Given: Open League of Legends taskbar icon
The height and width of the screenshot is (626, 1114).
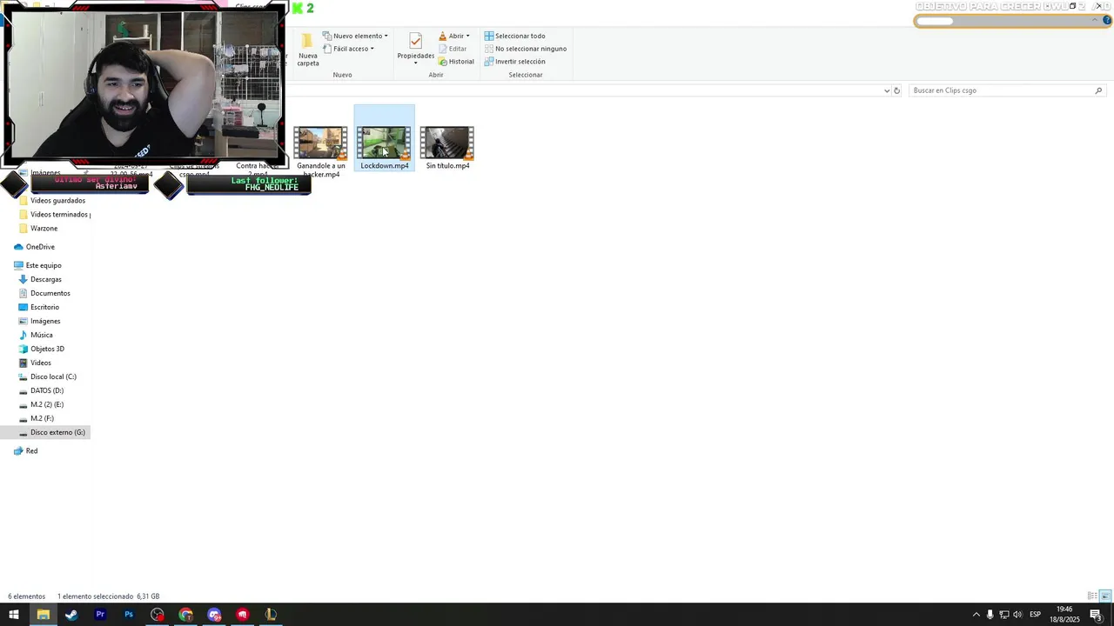Looking at the screenshot, I should 271,615.
